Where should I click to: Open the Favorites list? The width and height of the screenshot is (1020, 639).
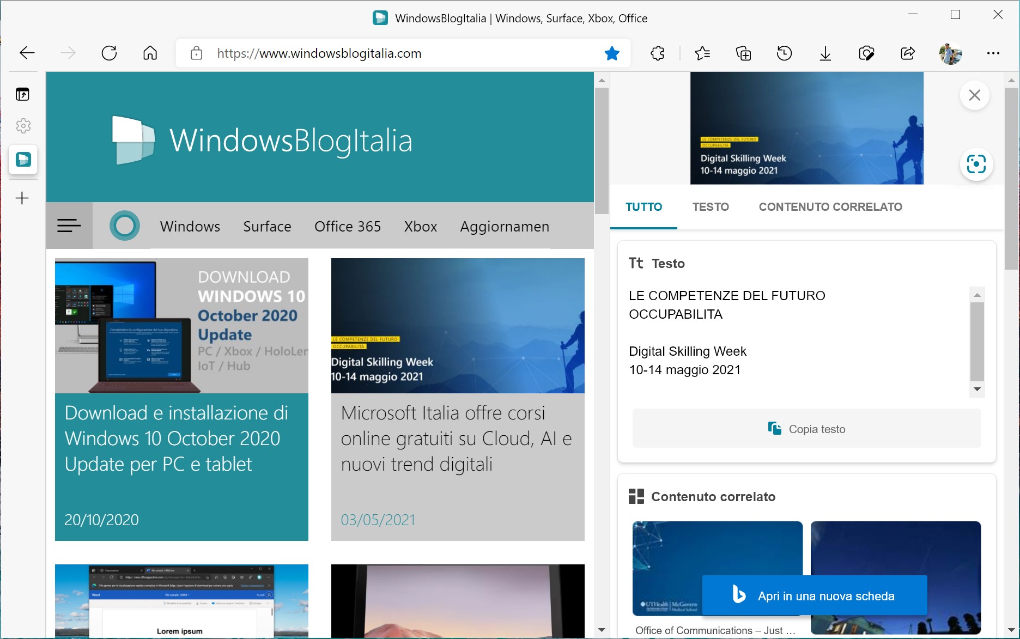(702, 53)
